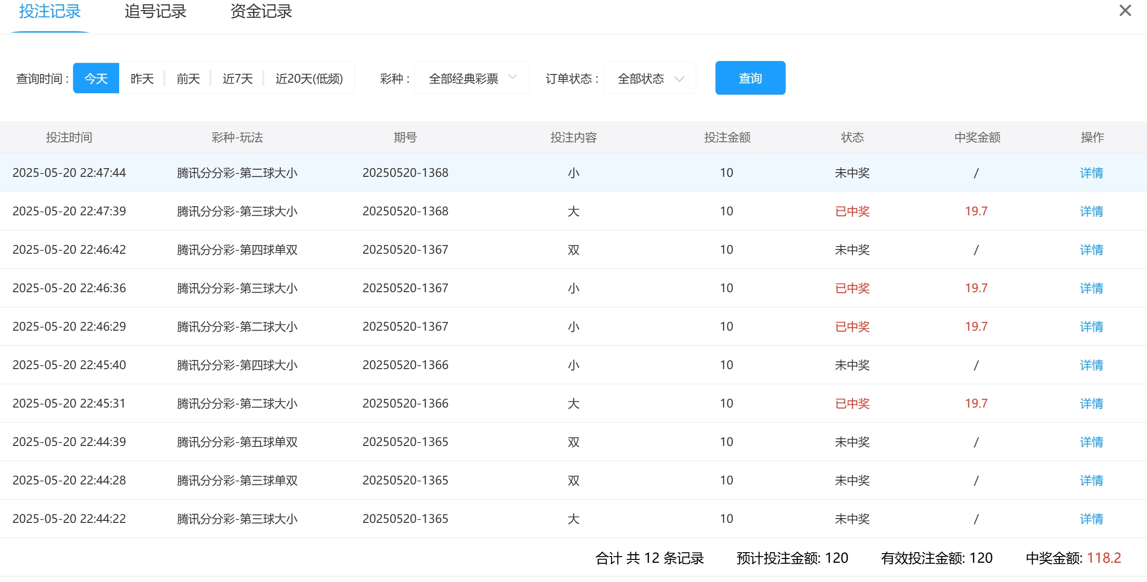
Task: Click 投注金额 column header
Action: 727,137
